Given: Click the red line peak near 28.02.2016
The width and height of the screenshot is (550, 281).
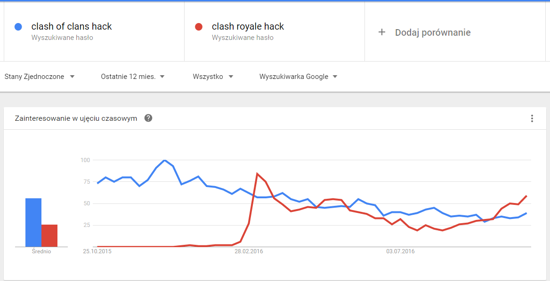Looking at the screenshot, I should pyautogui.click(x=258, y=173).
